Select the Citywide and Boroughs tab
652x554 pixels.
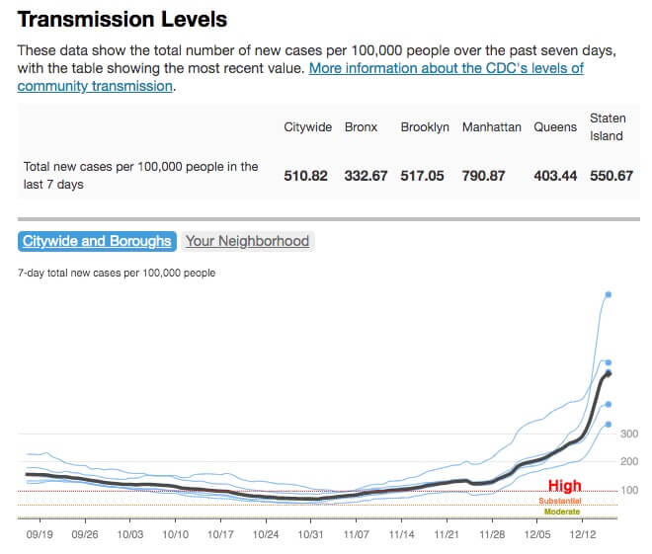tap(97, 241)
